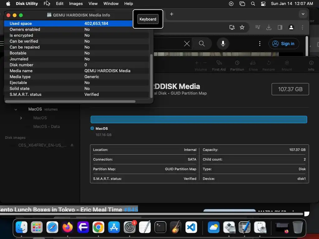Open the Info toolbar button
The image size is (319, 239).
pyautogui.click(x=311, y=65)
